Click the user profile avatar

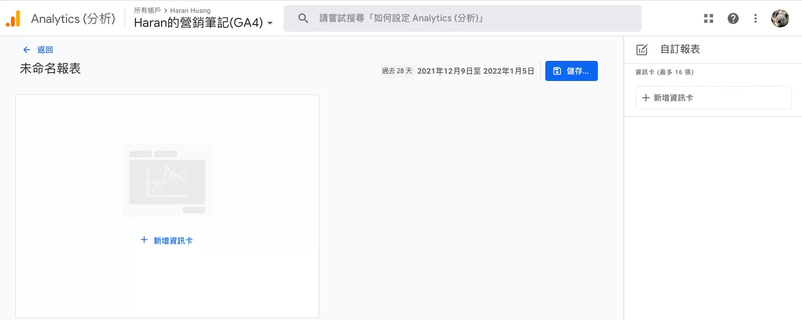coord(780,18)
